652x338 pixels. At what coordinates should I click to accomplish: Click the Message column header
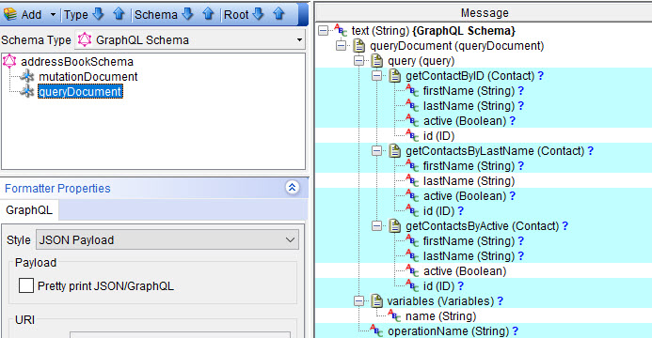click(485, 13)
